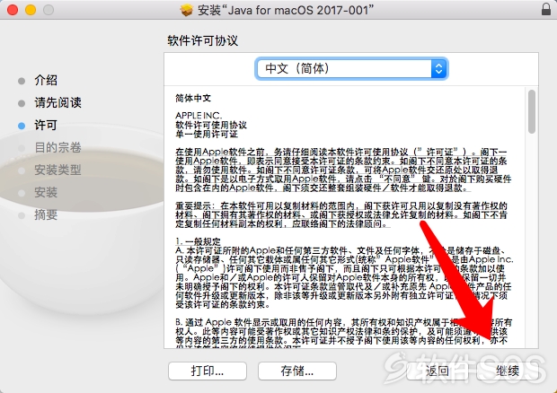Click the 软件许可使用协议 line
Screen dimensions: 557x393
211,125
